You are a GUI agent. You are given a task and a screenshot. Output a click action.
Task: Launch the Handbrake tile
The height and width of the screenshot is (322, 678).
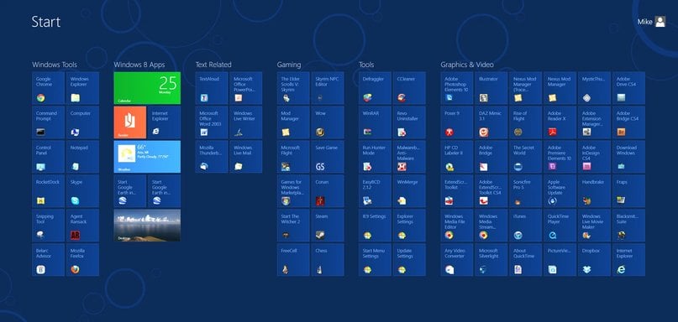[x=594, y=191]
